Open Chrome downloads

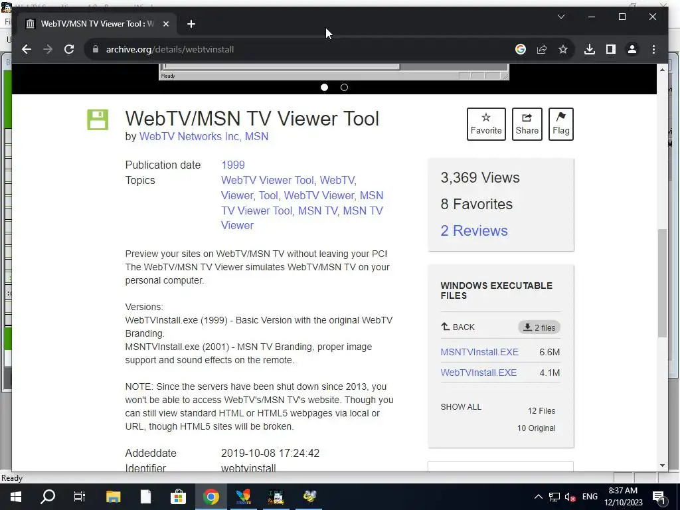[x=590, y=49]
